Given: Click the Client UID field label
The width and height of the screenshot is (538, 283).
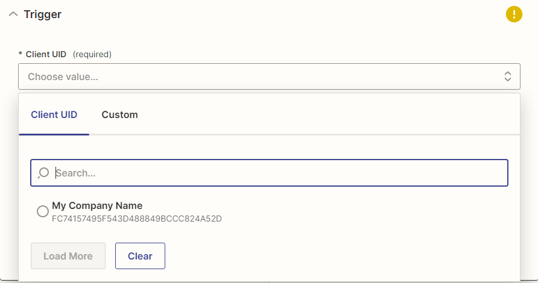Looking at the screenshot, I should tap(46, 54).
